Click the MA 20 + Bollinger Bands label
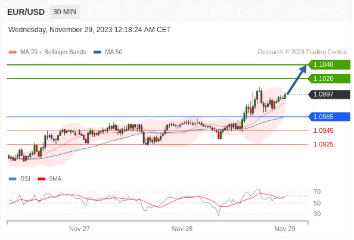Screen dimensions: 354x240 tap(53, 52)
